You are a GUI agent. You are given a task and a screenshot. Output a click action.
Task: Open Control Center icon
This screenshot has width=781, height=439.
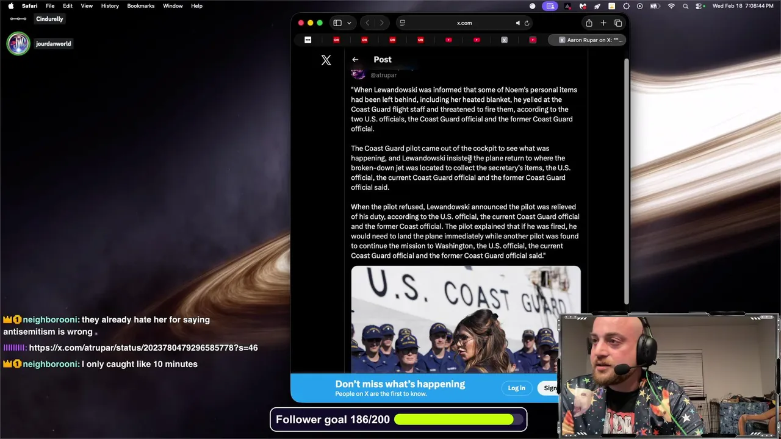(700, 6)
